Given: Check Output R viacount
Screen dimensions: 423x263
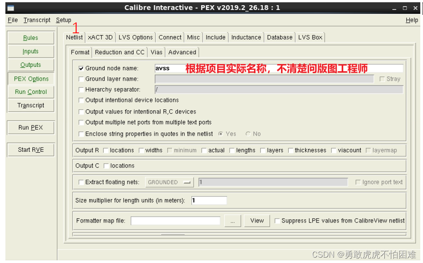Looking at the screenshot, I should coord(334,151).
